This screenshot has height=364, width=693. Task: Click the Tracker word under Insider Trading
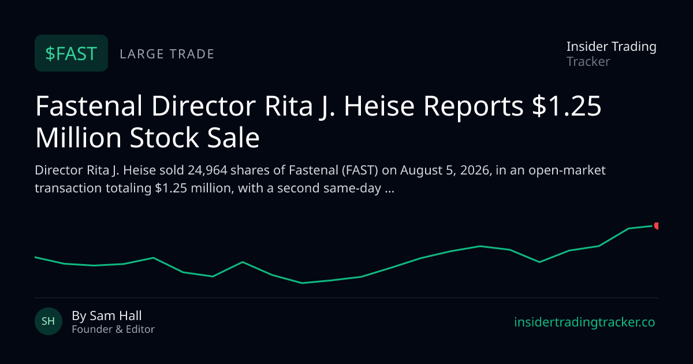pyautogui.click(x=588, y=61)
